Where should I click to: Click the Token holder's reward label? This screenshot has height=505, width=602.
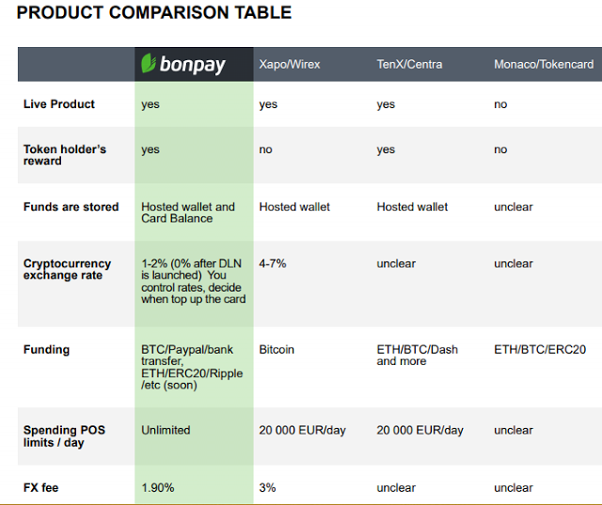(65, 154)
